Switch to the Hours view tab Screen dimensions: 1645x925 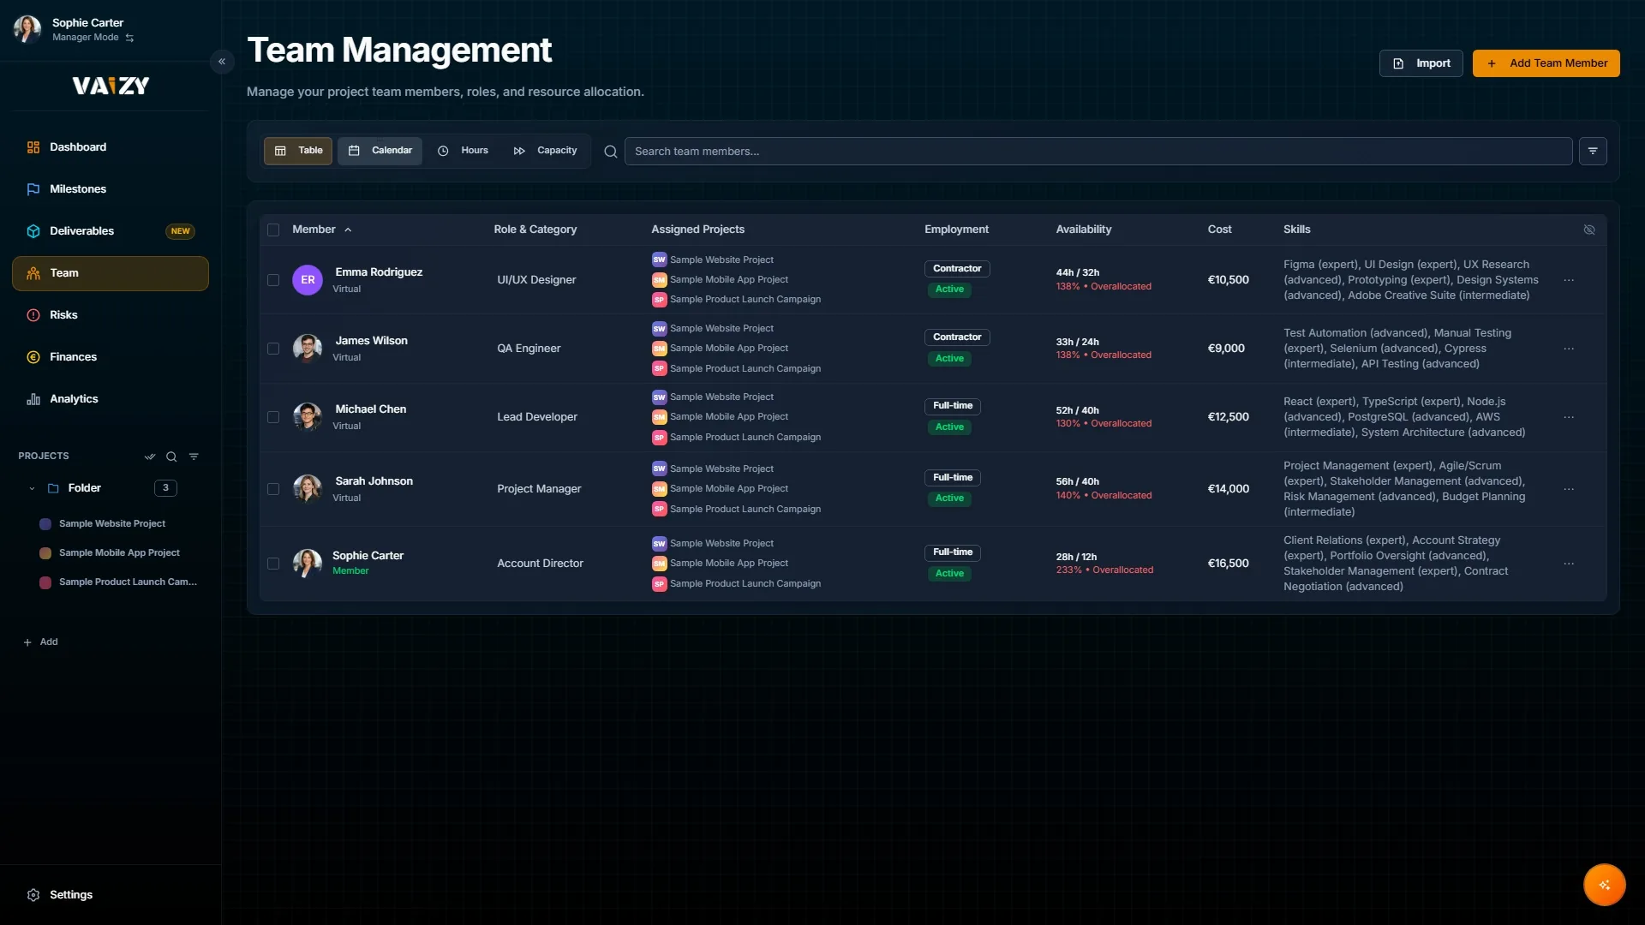(463, 151)
